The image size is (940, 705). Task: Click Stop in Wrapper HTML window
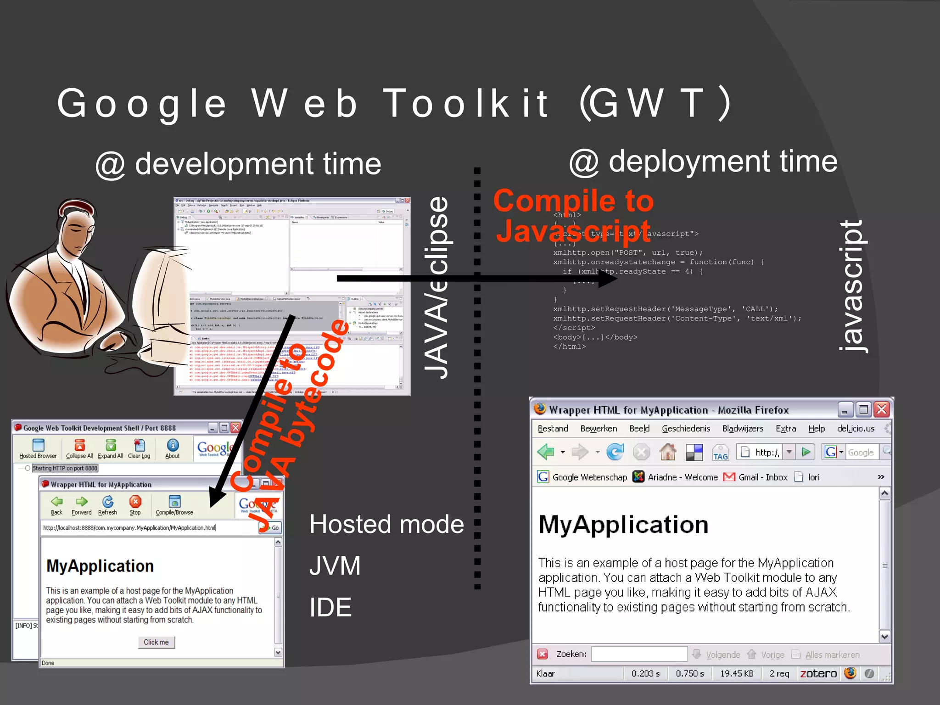tap(135, 505)
